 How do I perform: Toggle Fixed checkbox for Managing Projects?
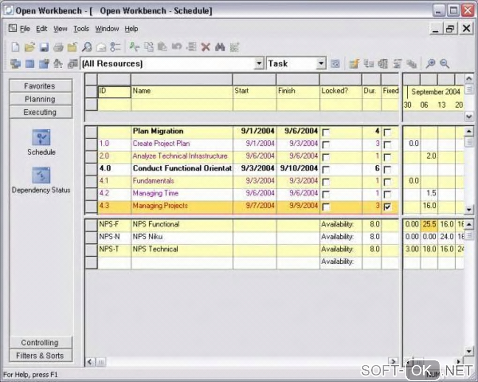coord(387,207)
